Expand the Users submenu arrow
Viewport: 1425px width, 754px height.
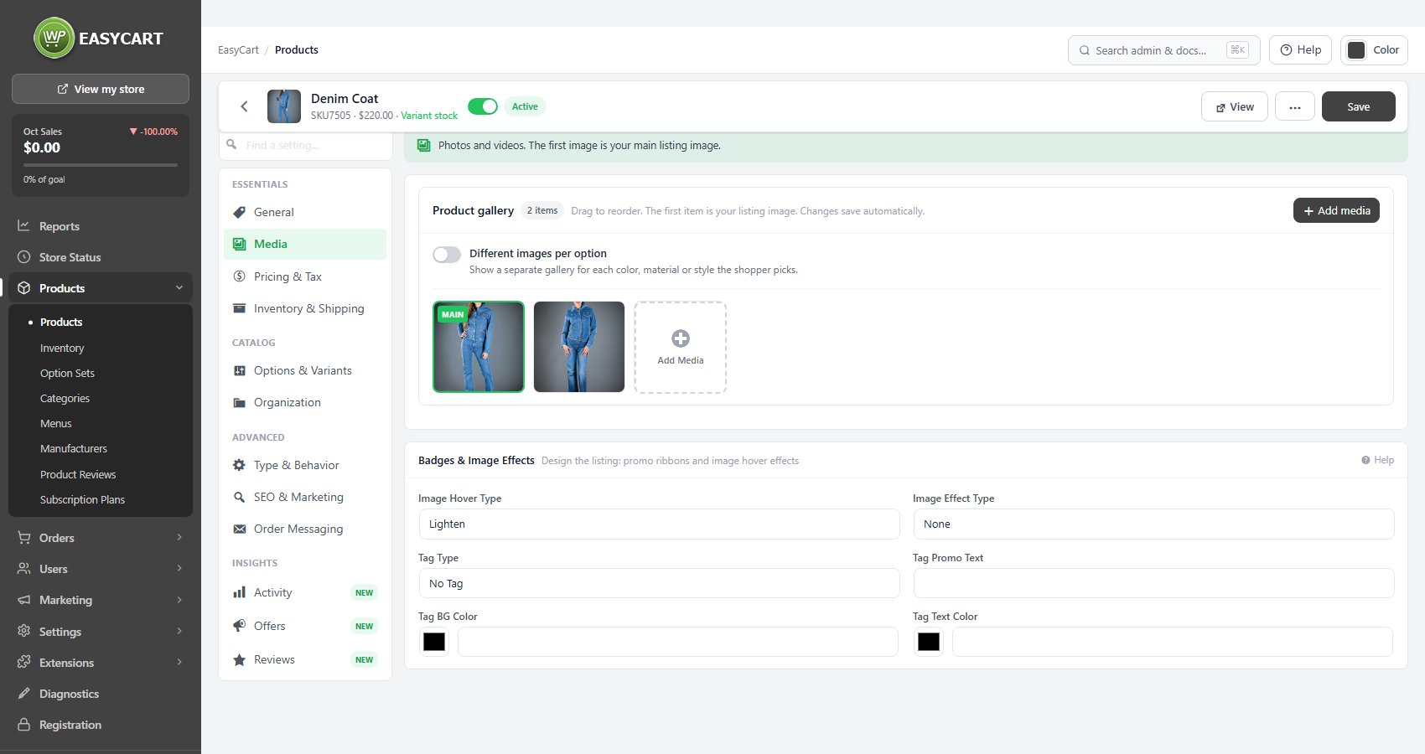pyautogui.click(x=179, y=568)
